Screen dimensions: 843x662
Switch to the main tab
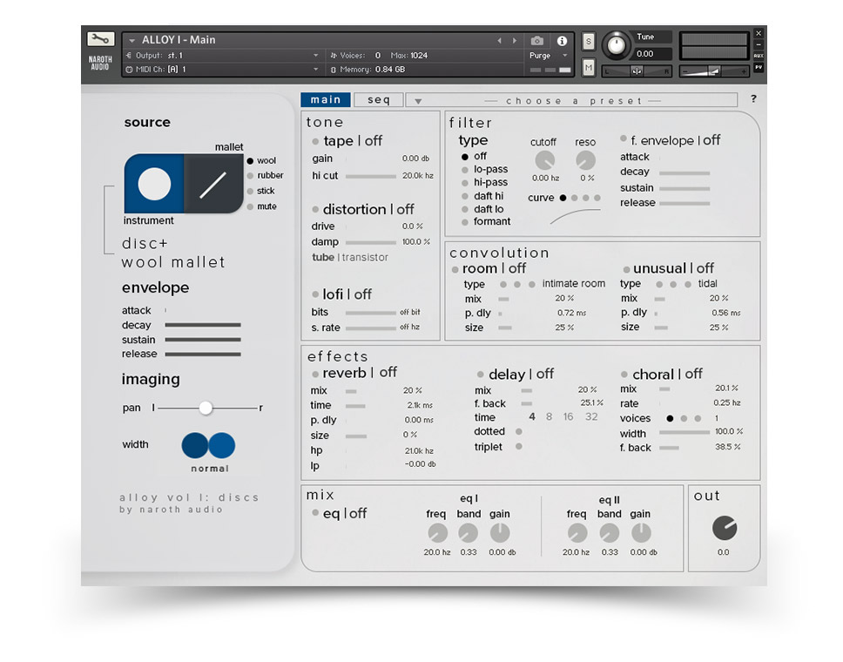click(x=326, y=100)
